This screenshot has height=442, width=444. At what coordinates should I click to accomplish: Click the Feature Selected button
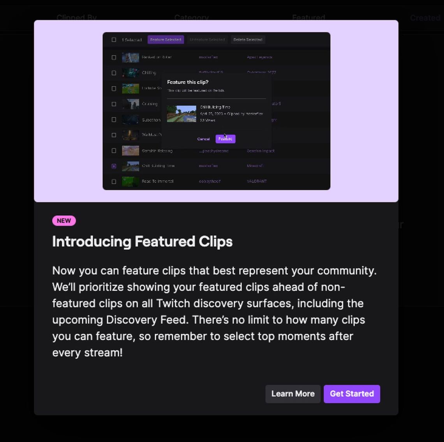(x=166, y=40)
